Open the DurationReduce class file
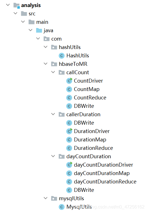The height and width of the screenshot is (212, 147). click(93, 148)
